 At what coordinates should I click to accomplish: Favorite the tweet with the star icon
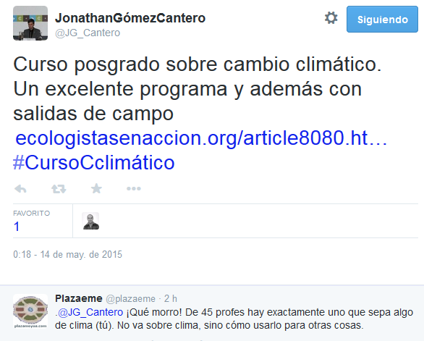pos(96,188)
